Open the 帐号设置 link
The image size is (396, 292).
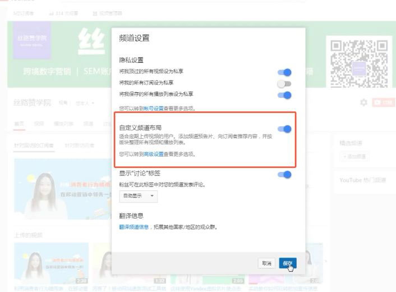154,108
